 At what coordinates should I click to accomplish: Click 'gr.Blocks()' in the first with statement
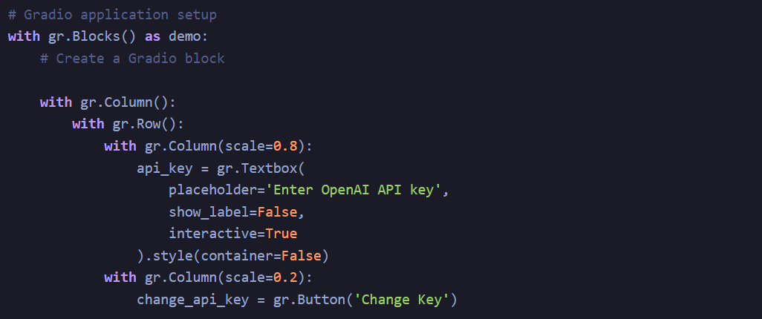coord(92,36)
